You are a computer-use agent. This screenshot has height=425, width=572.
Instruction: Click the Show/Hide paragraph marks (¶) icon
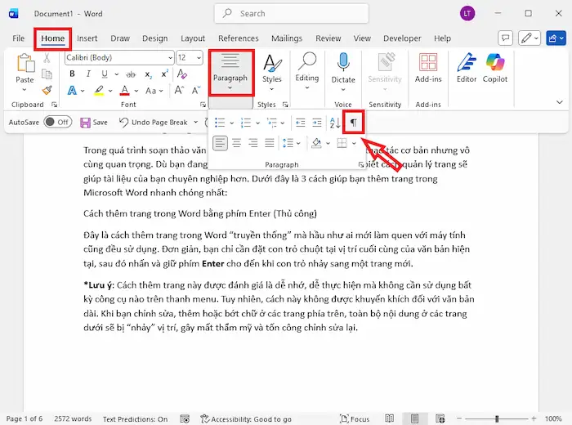[x=354, y=123]
